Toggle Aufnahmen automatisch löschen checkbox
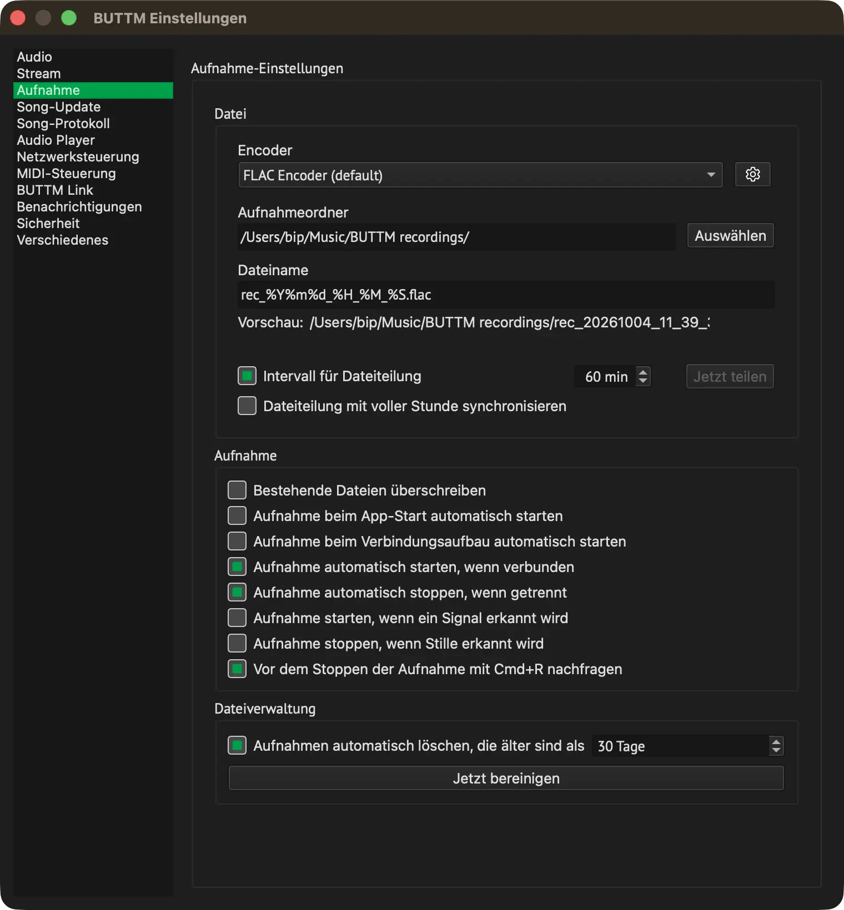 pos(237,745)
